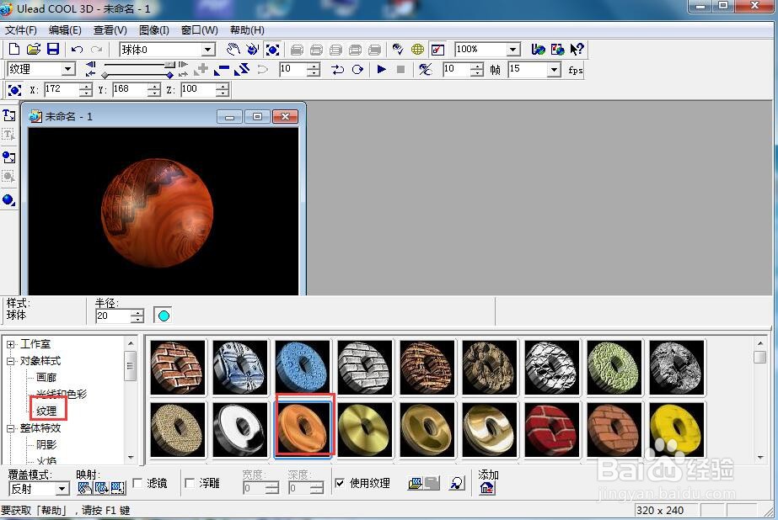Open the 图像(I) menu

[x=153, y=30]
